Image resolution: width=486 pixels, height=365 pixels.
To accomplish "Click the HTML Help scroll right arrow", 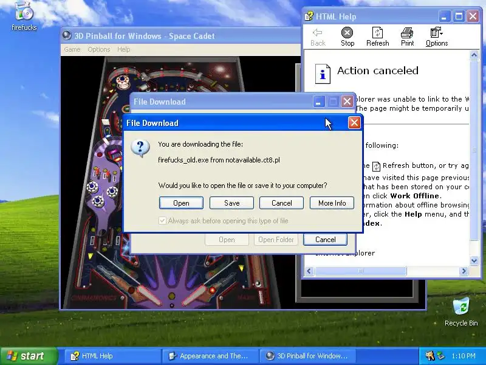I will 464,271.
